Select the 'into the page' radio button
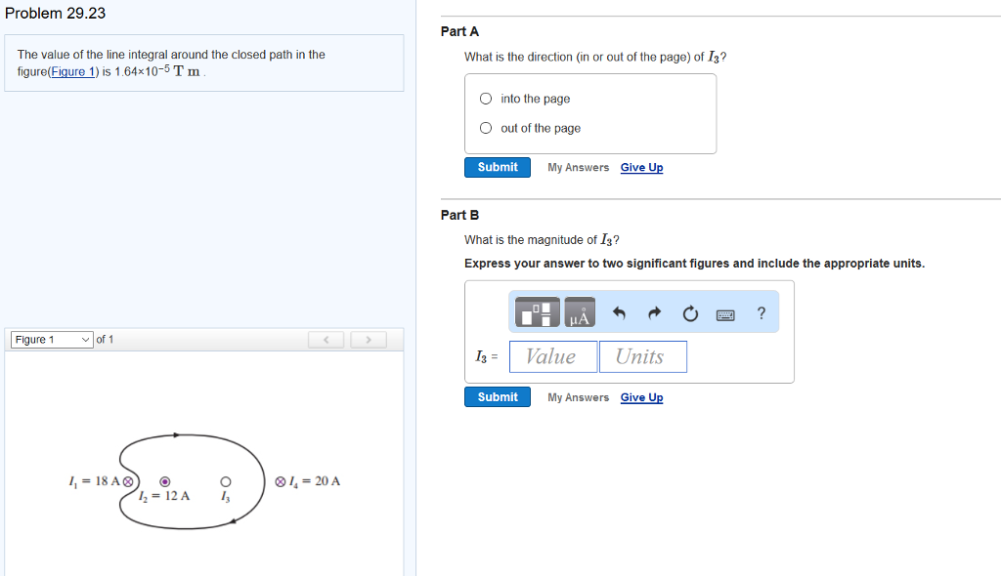This screenshot has height=576, width=1001. pos(485,98)
